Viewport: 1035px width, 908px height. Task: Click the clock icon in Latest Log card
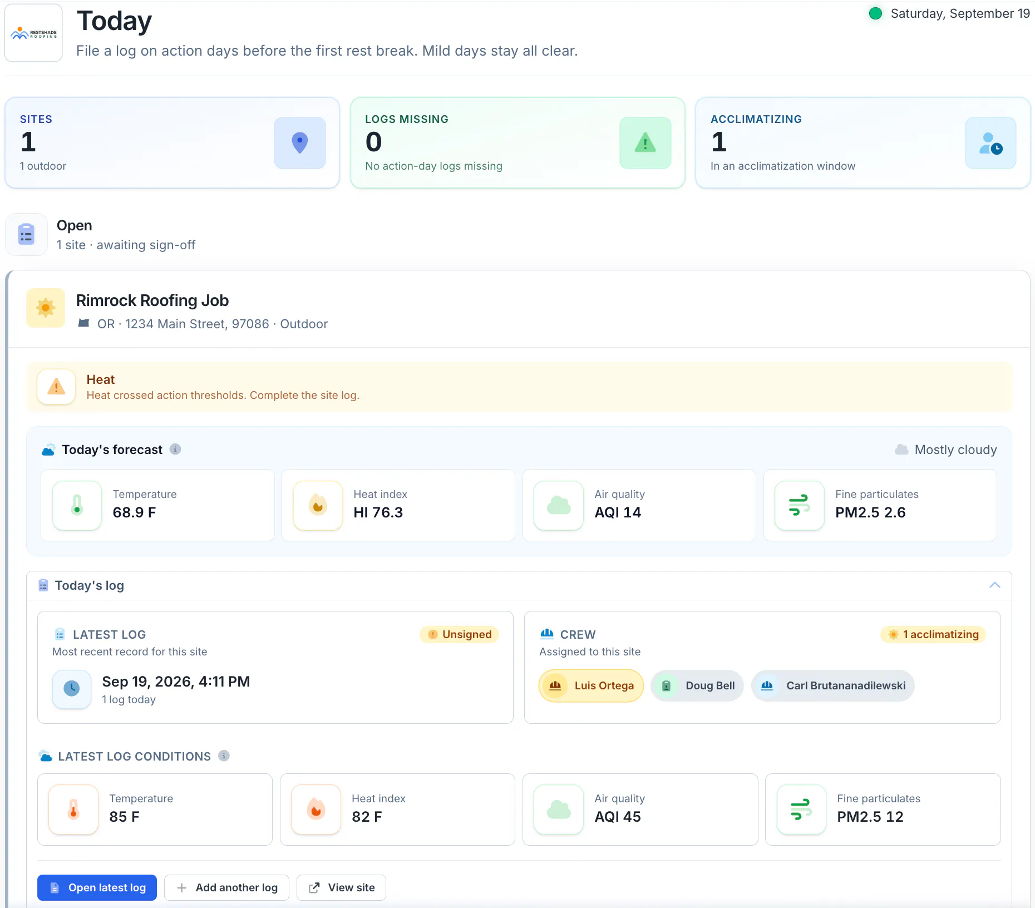(x=72, y=689)
